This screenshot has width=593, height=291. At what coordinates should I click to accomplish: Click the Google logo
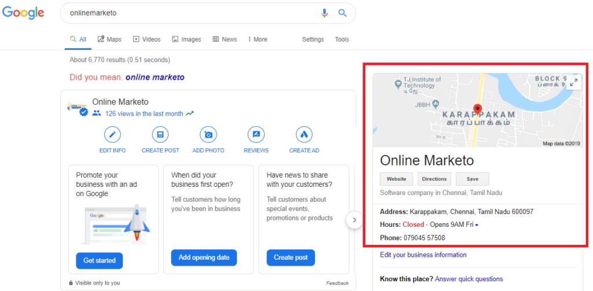[23, 13]
